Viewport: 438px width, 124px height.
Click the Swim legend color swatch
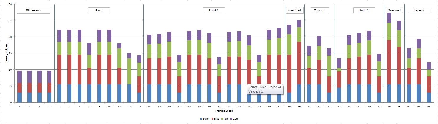pyautogui.click(x=201, y=119)
